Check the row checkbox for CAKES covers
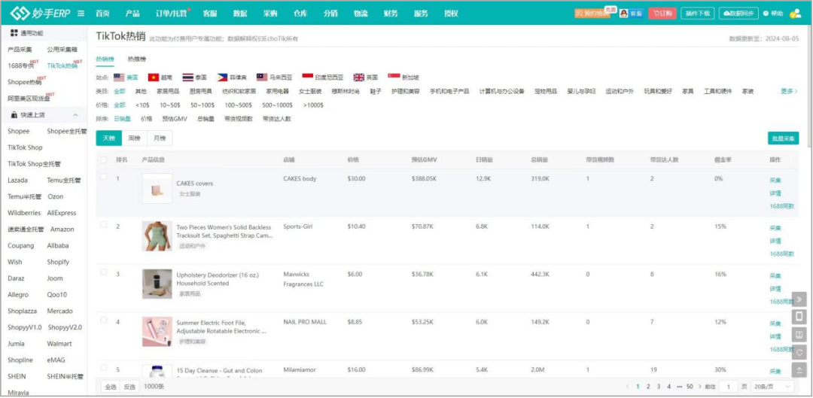813x398 pixels. [104, 176]
